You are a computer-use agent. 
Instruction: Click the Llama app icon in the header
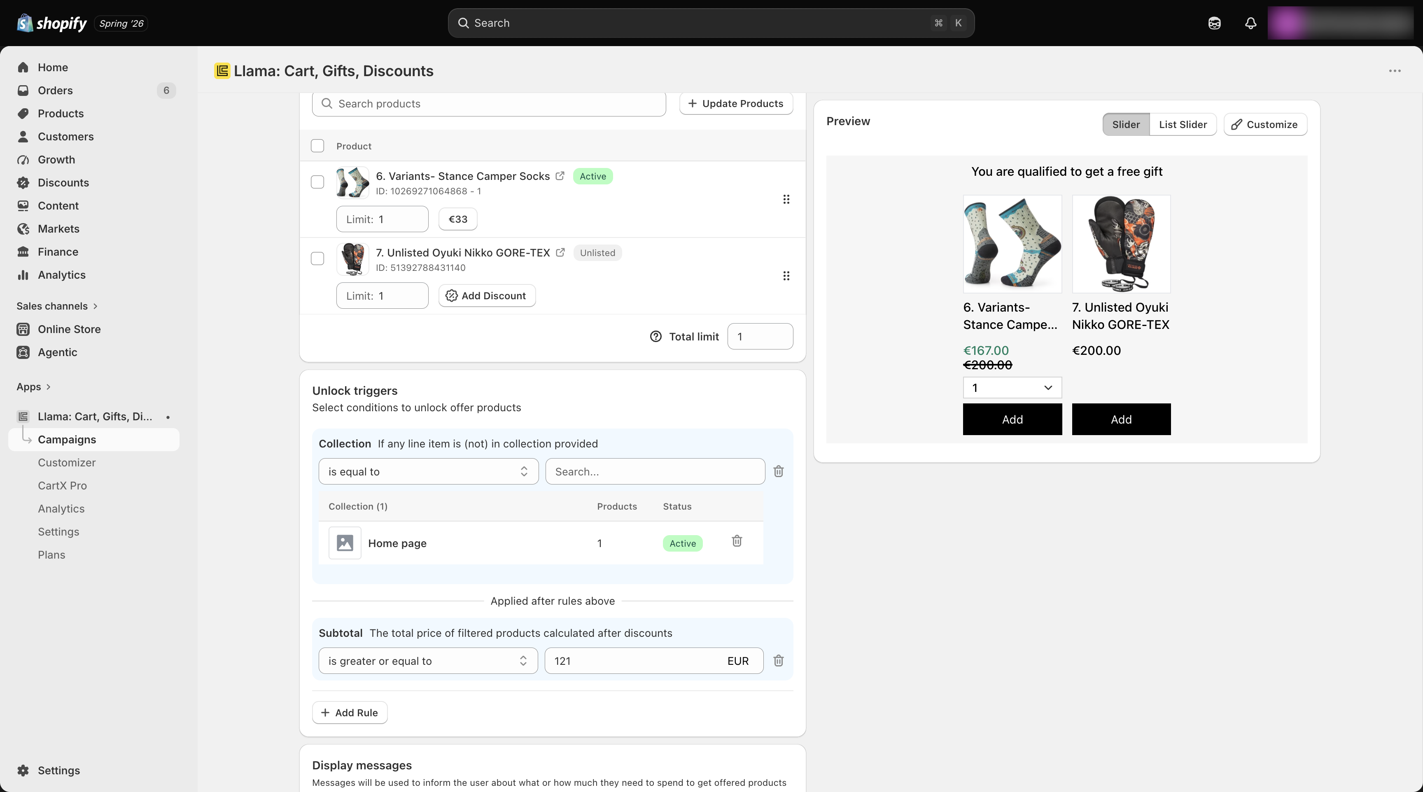pyautogui.click(x=222, y=71)
